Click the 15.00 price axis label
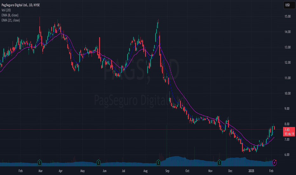Viewport: 296px width, 175px height. 287,17
